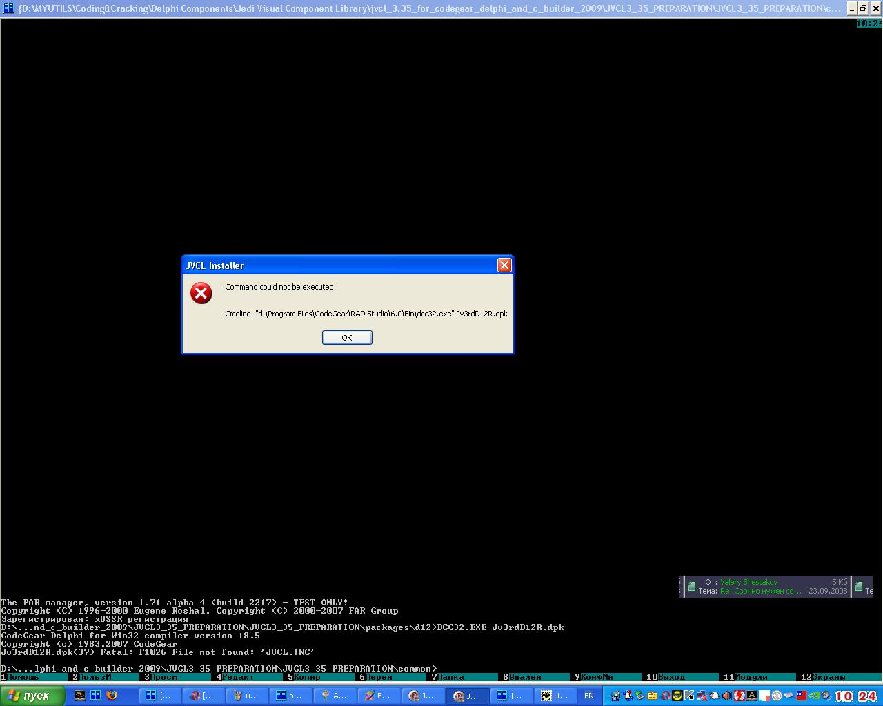Click the US flag tray icon

[802, 696]
